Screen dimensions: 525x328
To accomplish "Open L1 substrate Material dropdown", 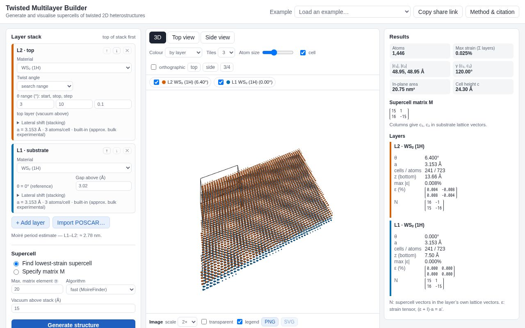I will point(74,168).
